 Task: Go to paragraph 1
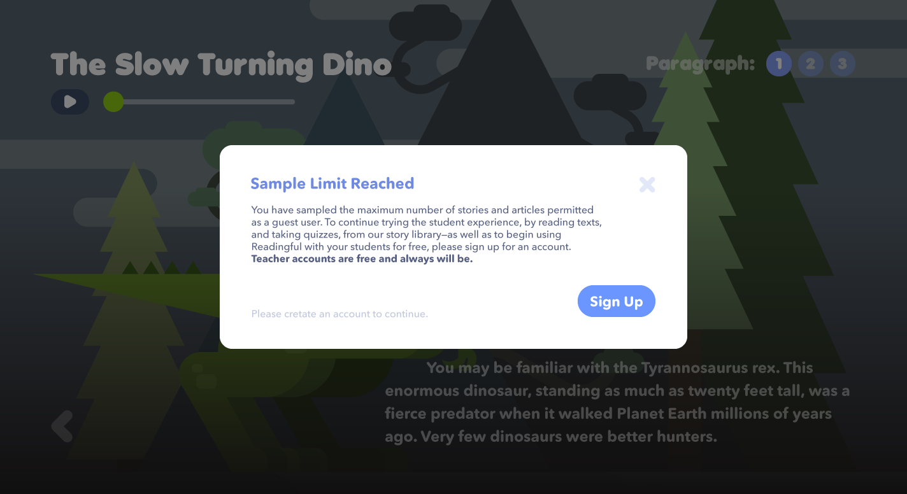[778, 64]
